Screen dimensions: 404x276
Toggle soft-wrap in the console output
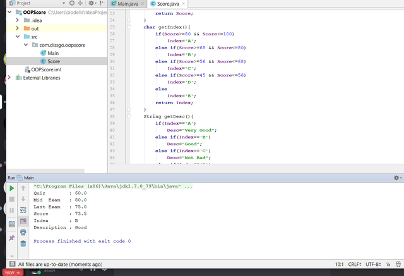pos(23,210)
